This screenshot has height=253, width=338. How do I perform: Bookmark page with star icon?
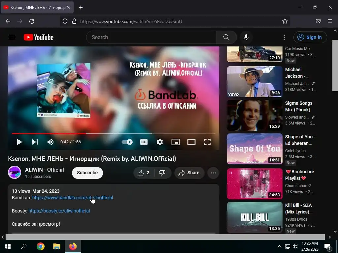(x=285, y=21)
